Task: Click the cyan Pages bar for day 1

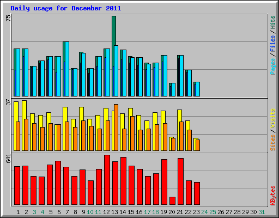Action: tap(18, 72)
